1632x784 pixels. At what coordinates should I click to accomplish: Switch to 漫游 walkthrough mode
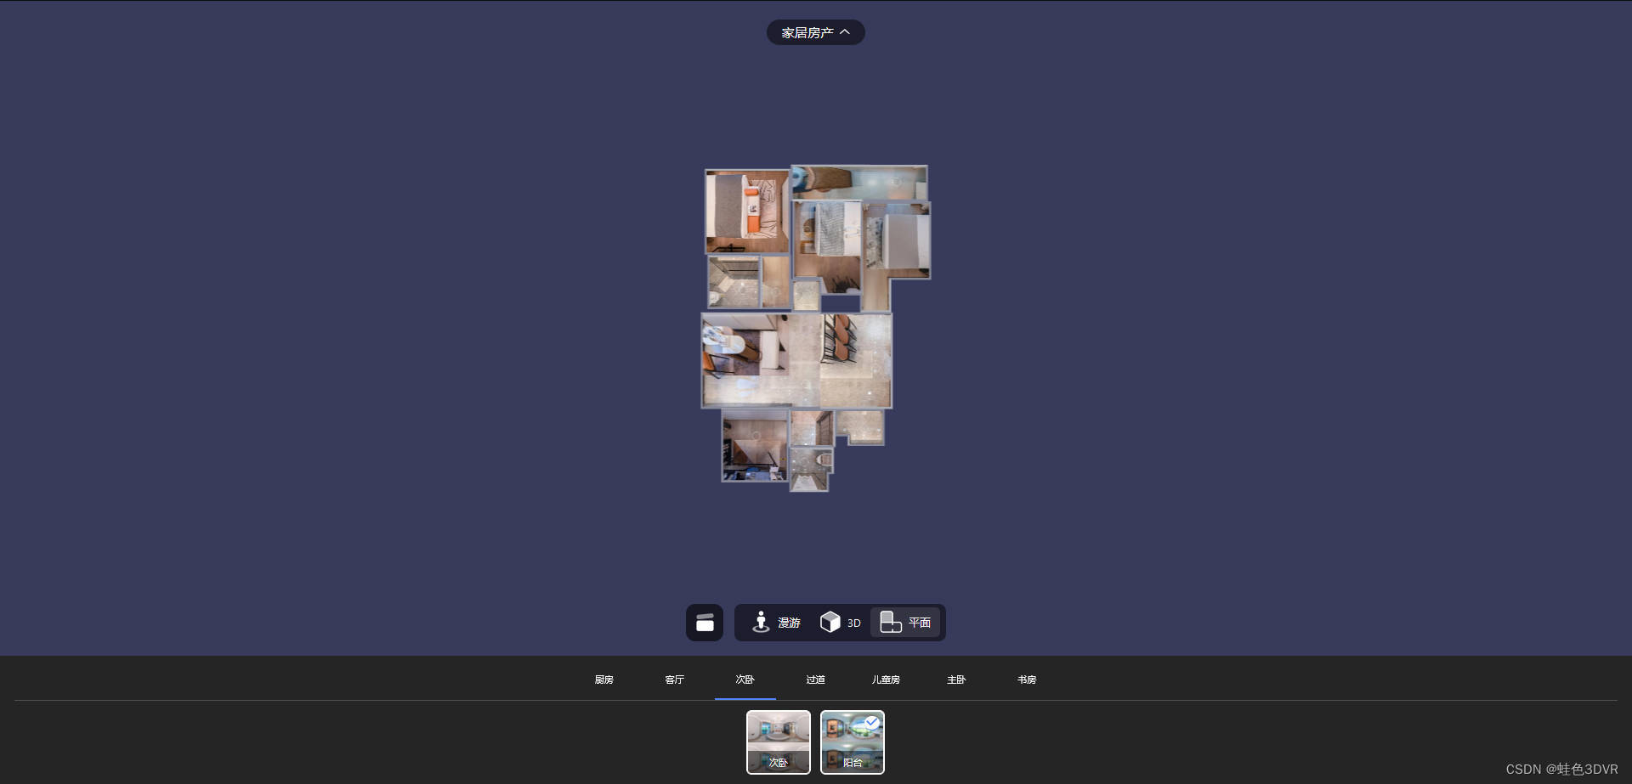776,623
